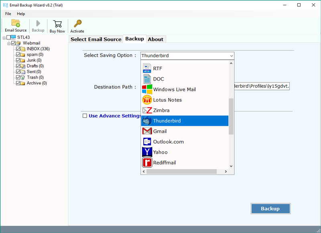Uncheck the Webmail checkbox

[x=14, y=43]
